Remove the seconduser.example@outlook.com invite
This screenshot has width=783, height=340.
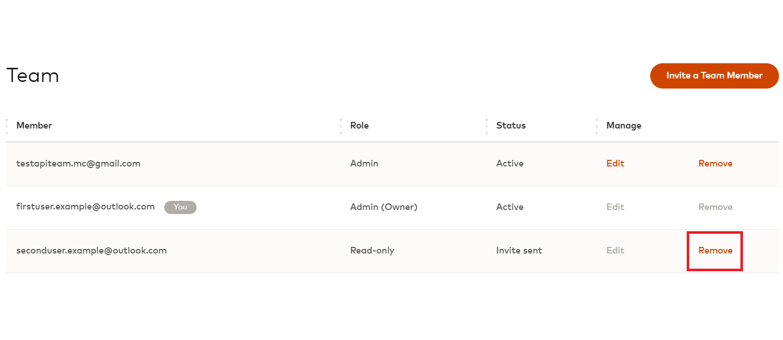715,250
